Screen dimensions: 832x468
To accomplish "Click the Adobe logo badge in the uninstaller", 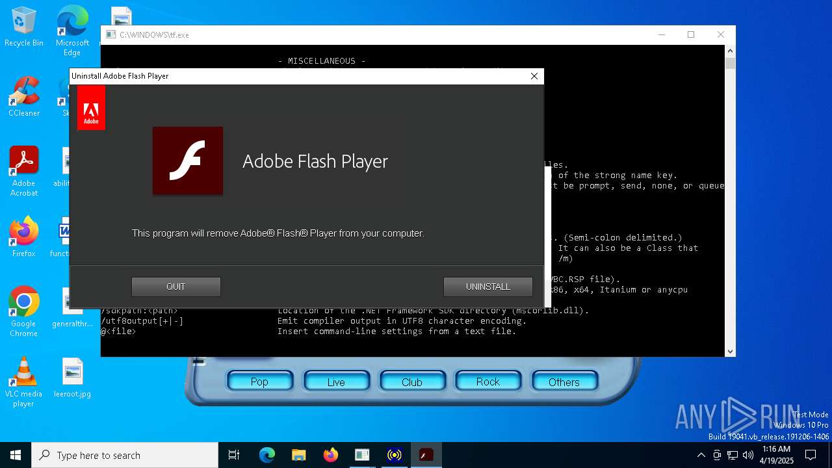I will point(91,108).
